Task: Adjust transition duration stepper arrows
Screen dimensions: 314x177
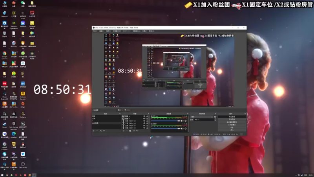Action: coord(215,120)
